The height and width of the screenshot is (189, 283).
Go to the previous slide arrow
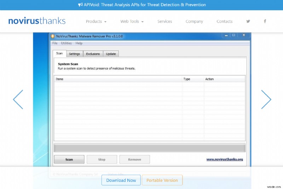click(x=18, y=99)
